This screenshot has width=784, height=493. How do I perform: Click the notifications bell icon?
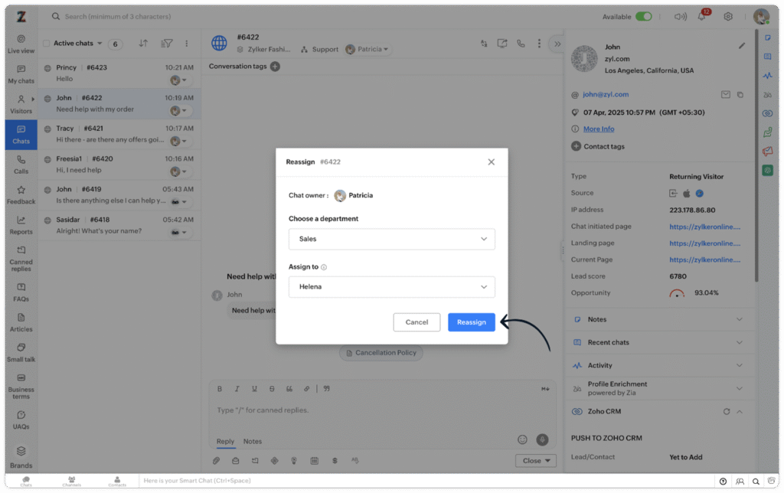click(x=701, y=17)
